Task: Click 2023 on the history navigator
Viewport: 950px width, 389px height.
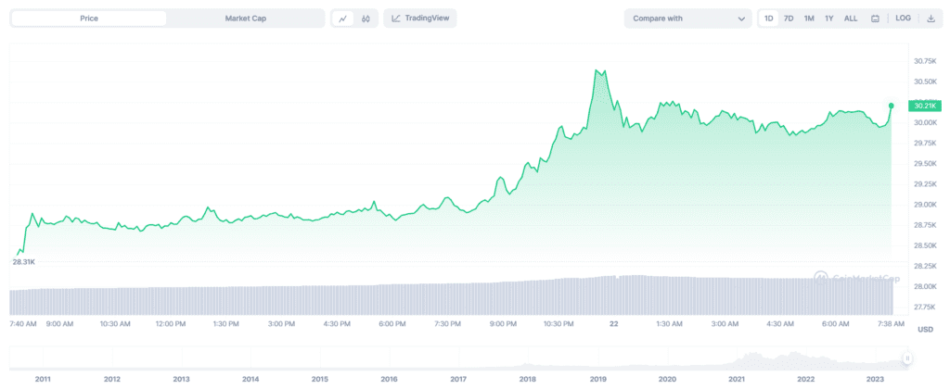Action: 876,380
